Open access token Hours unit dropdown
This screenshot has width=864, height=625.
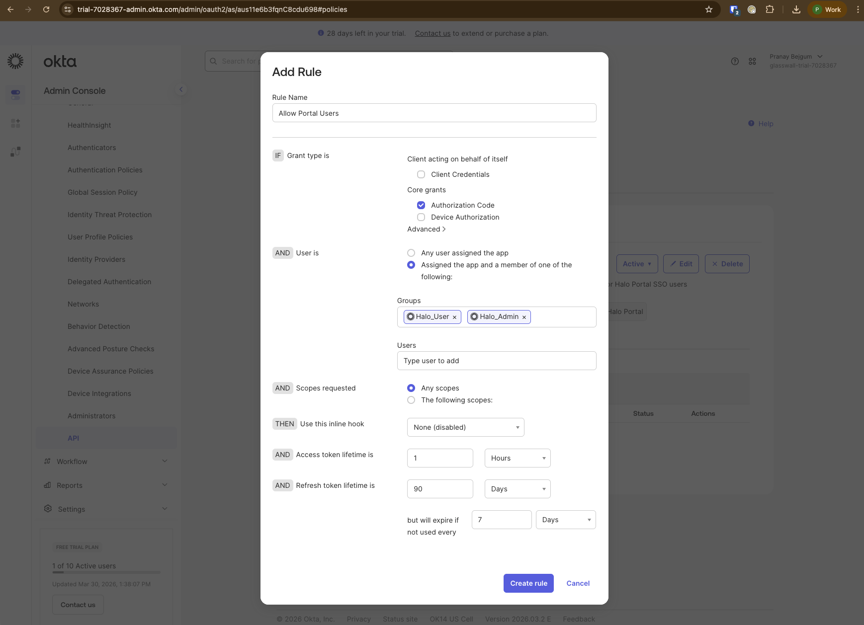tap(518, 458)
